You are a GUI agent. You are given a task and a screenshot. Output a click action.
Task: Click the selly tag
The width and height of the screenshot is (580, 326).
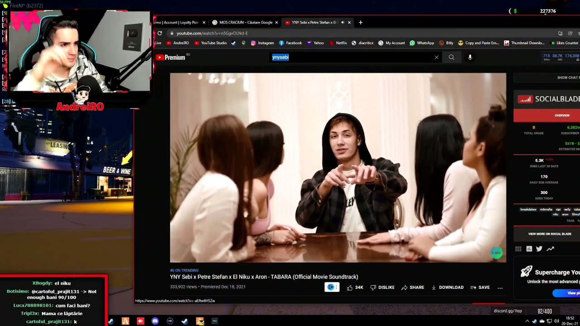click(x=567, y=210)
